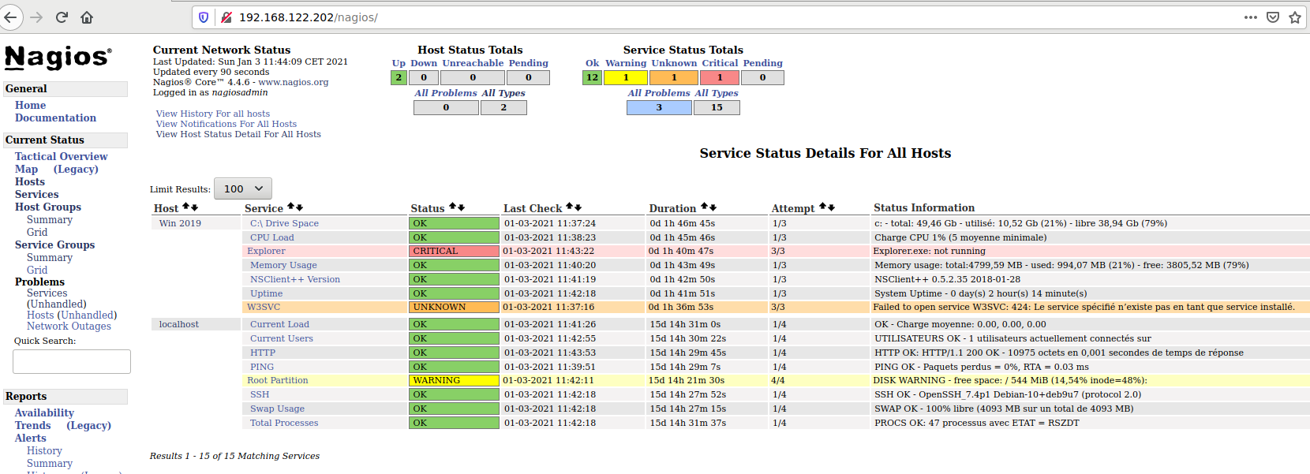Open the Explorer service link
The width and height of the screenshot is (1310, 474).
coord(266,251)
